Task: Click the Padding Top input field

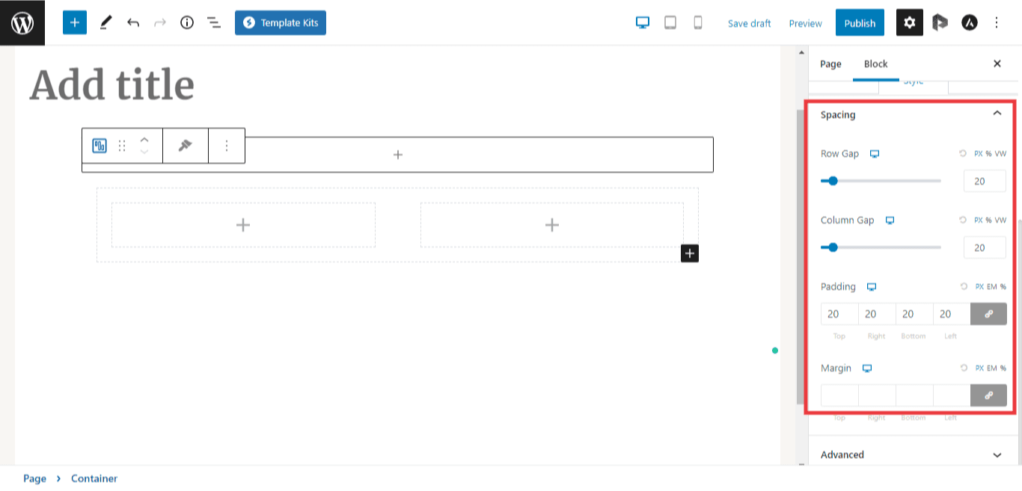Action: click(x=839, y=314)
